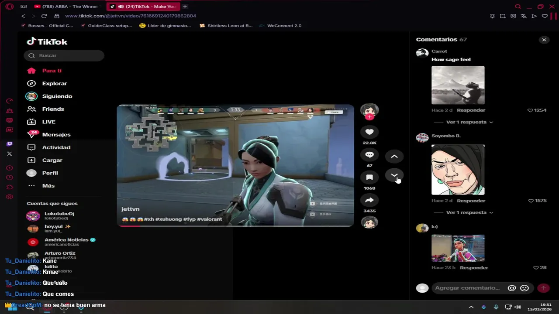This screenshot has width=559, height=314.
Task: Save the video with the bookmark icon
Action: click(369, 177)
